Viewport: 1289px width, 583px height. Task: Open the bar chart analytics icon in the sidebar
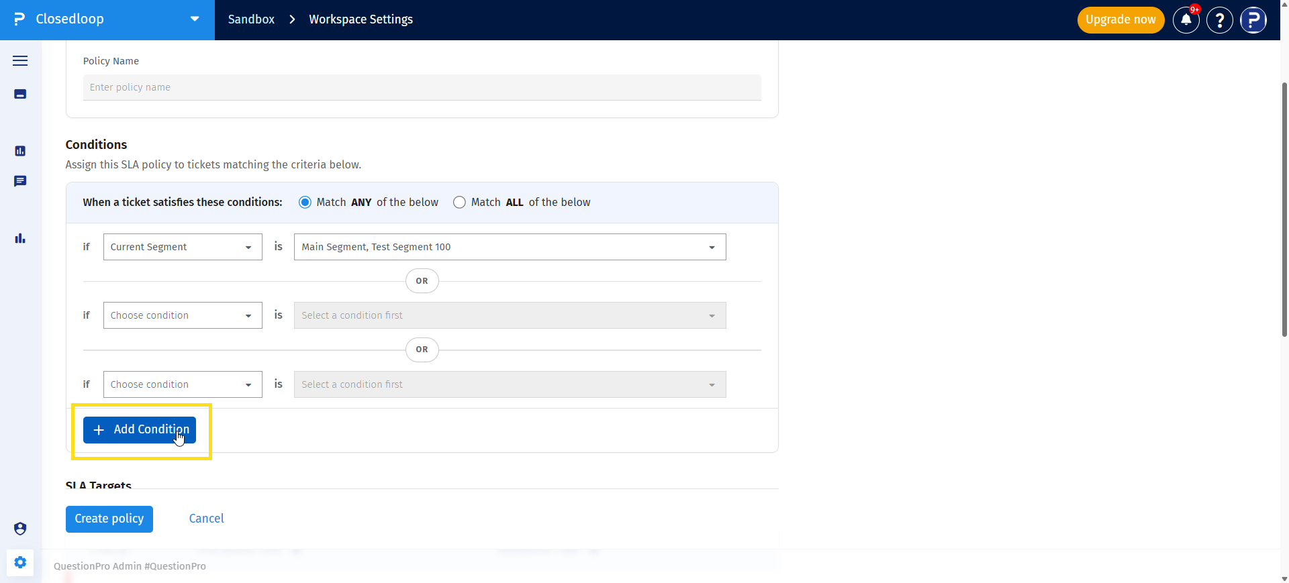click(20, 238)
